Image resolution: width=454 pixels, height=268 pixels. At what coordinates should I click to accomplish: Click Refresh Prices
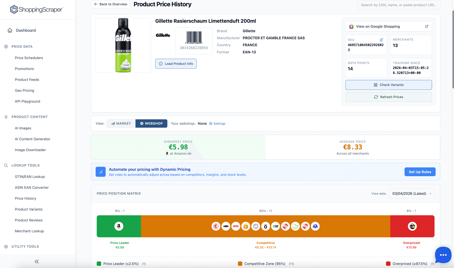click(x=389, y=97)
